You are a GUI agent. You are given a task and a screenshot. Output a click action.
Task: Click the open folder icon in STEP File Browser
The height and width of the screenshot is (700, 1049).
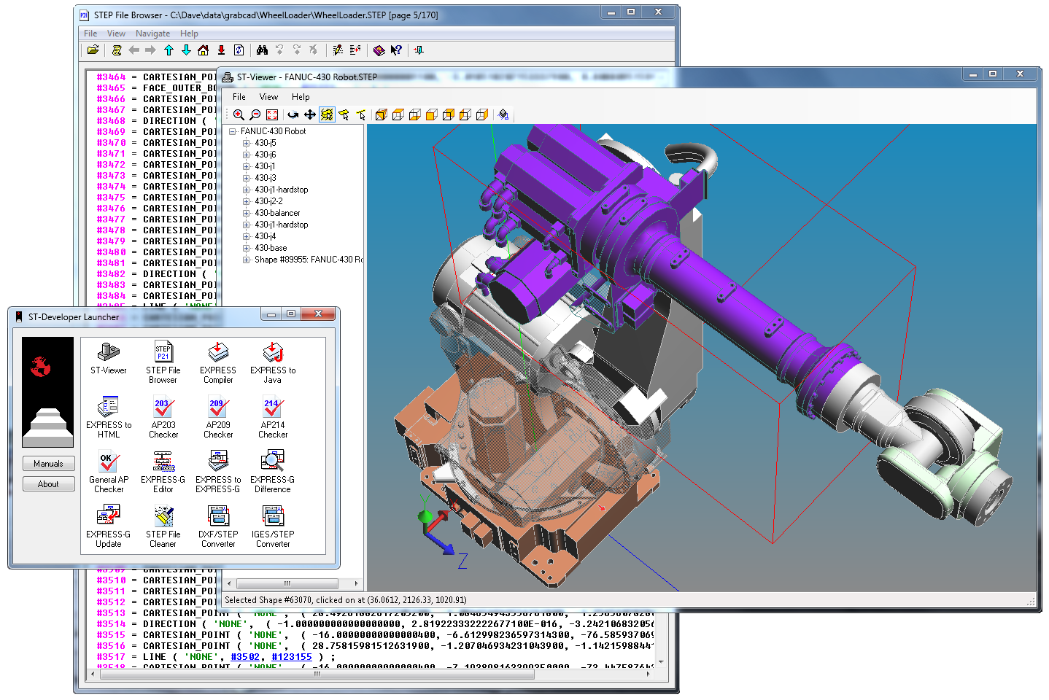coord(93,50)
